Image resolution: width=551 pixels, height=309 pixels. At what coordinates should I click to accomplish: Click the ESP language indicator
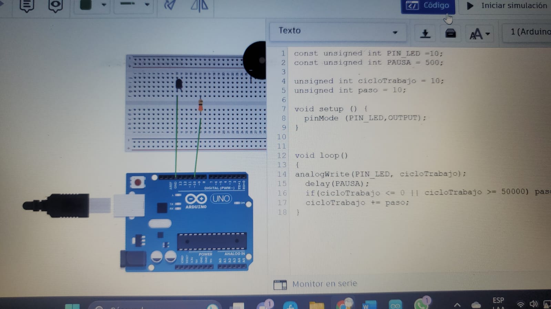498,300
